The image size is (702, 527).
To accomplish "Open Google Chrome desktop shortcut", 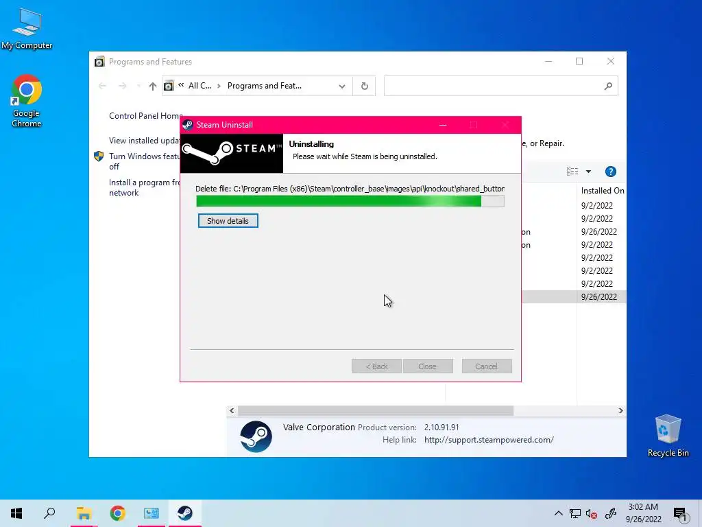I will tap(27, 102).
